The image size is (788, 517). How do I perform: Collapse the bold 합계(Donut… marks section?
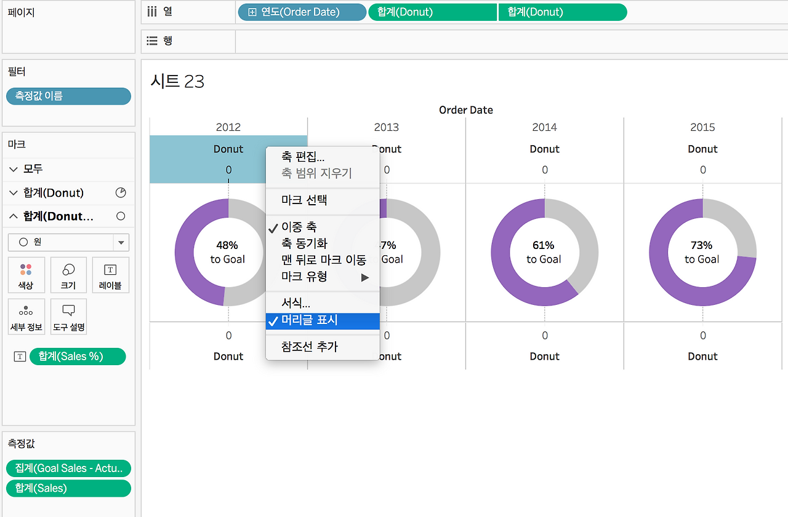[x=14, y=216]
